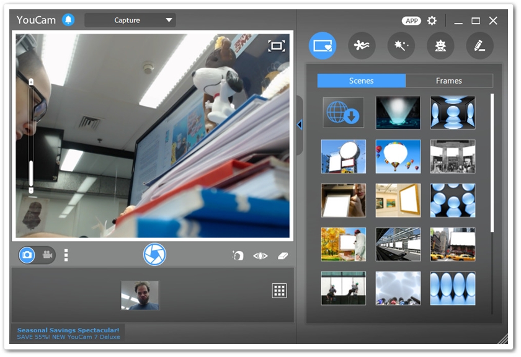Image resolution: width=521 pixels, height=357 pixels.
Task: Choose the black-and-white city square scene
Action: pyautogui.click(x=453, y=156)
